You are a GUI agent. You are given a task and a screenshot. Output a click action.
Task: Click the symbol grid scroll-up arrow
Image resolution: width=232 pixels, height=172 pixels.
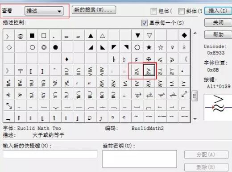point(195,33)
